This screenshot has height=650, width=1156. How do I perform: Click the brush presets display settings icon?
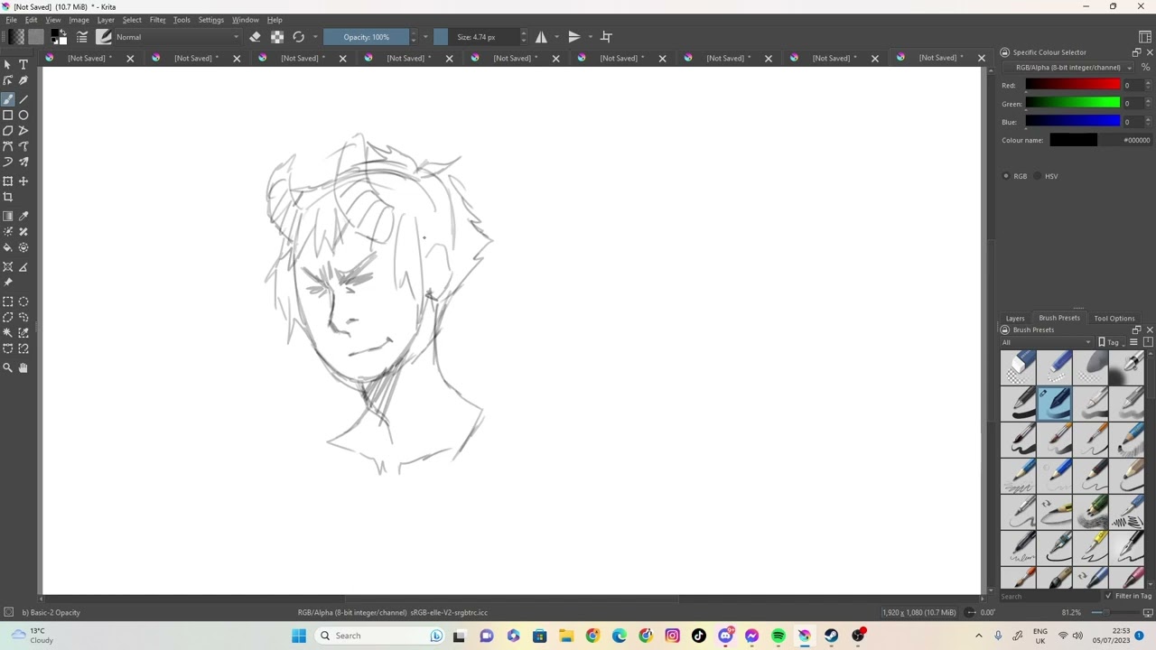1134,342
